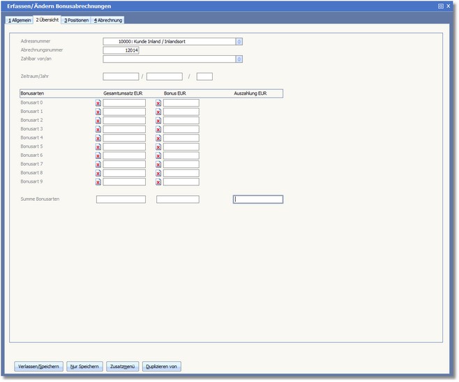The image size is (459, 382).
Task: Click red X icon beside Bonusart 3 Gesamtumsatz
Action: pos(98,130)
